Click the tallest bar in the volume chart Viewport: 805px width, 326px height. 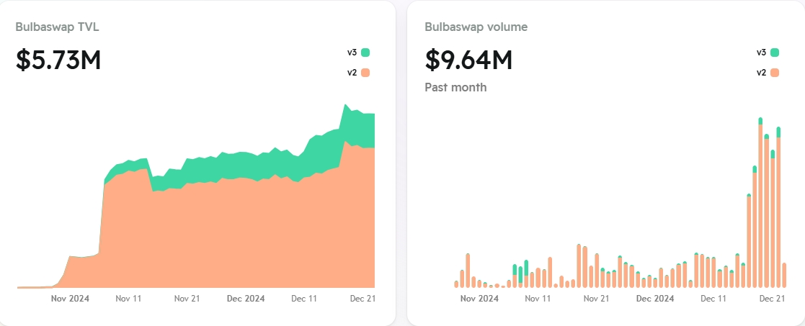pos(760,202)
